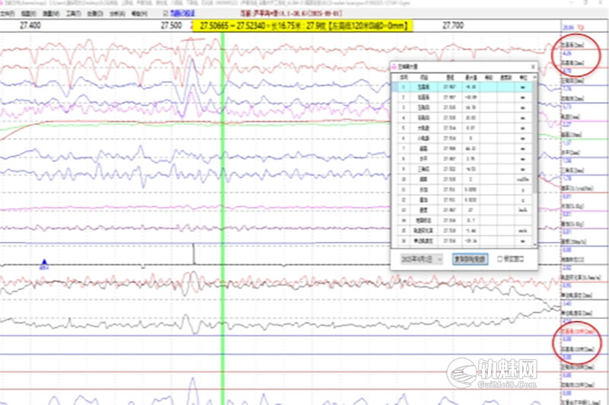This screenshot has width=609, height=405.
Task: Open the 视图(V) menu
Action: [30, 14]
